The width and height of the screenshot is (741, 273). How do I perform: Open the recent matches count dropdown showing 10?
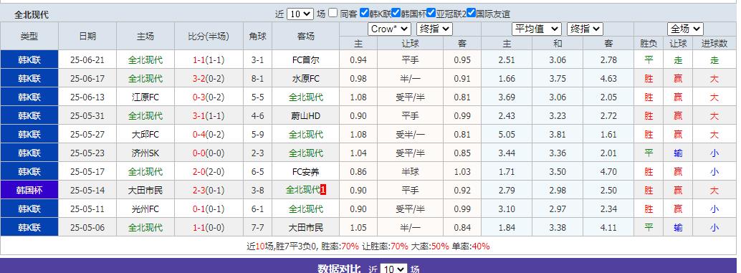(300, 14)
